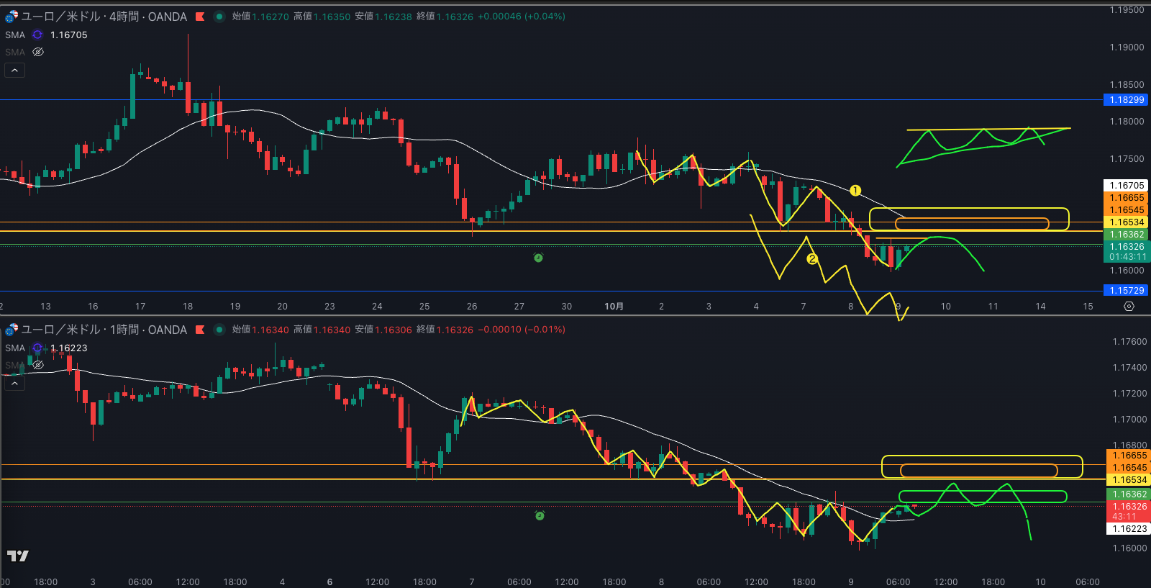Click the red flag icon on the 4時間 chart
This screenshot has height=588, width=1151.
[x=200, y=17]
